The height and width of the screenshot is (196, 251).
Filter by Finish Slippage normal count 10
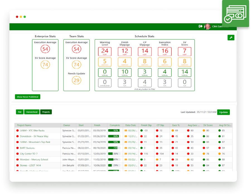pyautogui.click(x=125, y=73)
